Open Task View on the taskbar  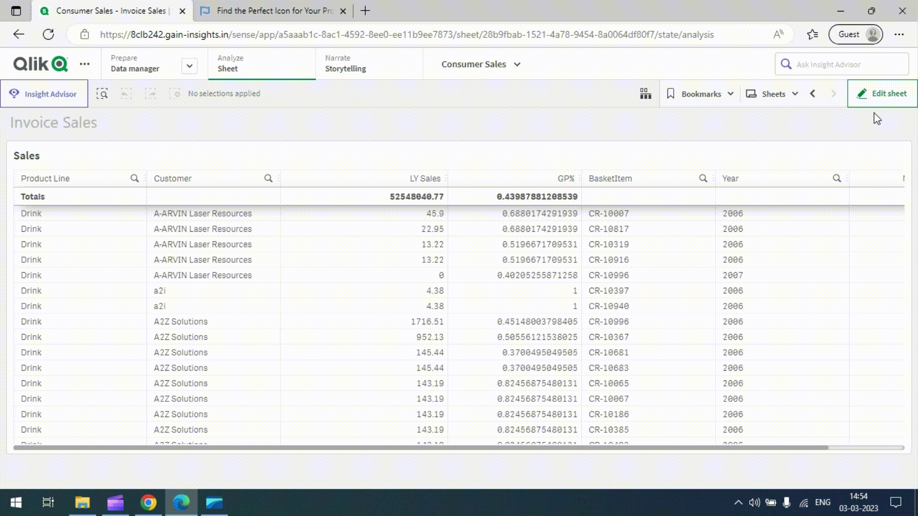click(x=48, y=503)
